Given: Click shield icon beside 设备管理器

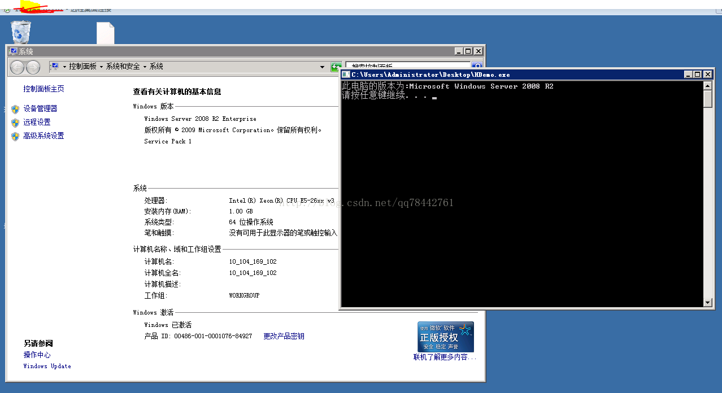Looking at the screenshot, I should click(15, 109).
